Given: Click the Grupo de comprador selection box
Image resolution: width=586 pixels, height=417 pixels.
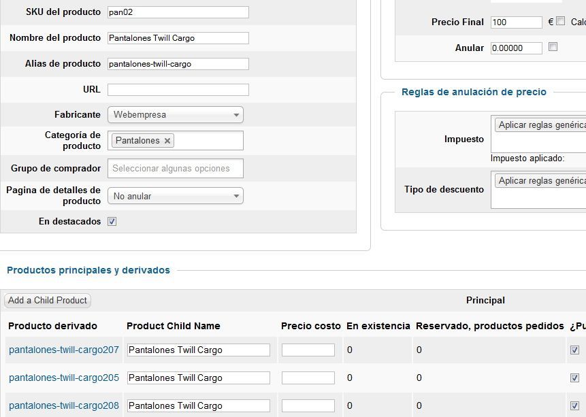Looking at the screenshot, I should (x=176, y=169).
